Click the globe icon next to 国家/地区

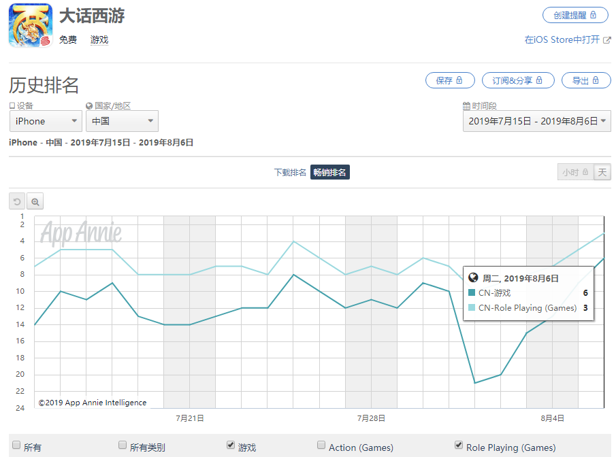tap(89, 106)
